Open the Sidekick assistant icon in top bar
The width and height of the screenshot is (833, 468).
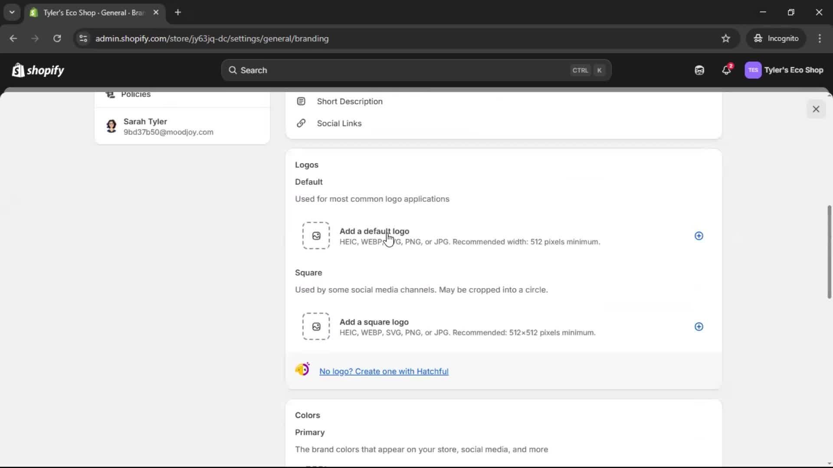pyautogui.click(x=699, y=70)
